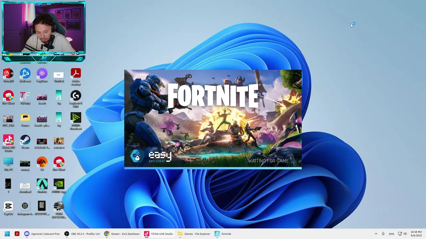Open the TikFinity desktop shortcut
The height and width of the screenshot is (239, 426).
tap(25, 98)
